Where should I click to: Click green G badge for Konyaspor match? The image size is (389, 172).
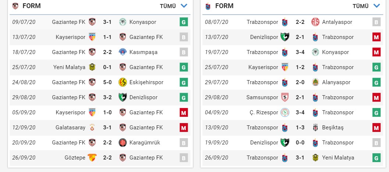(x=184, y=22)
